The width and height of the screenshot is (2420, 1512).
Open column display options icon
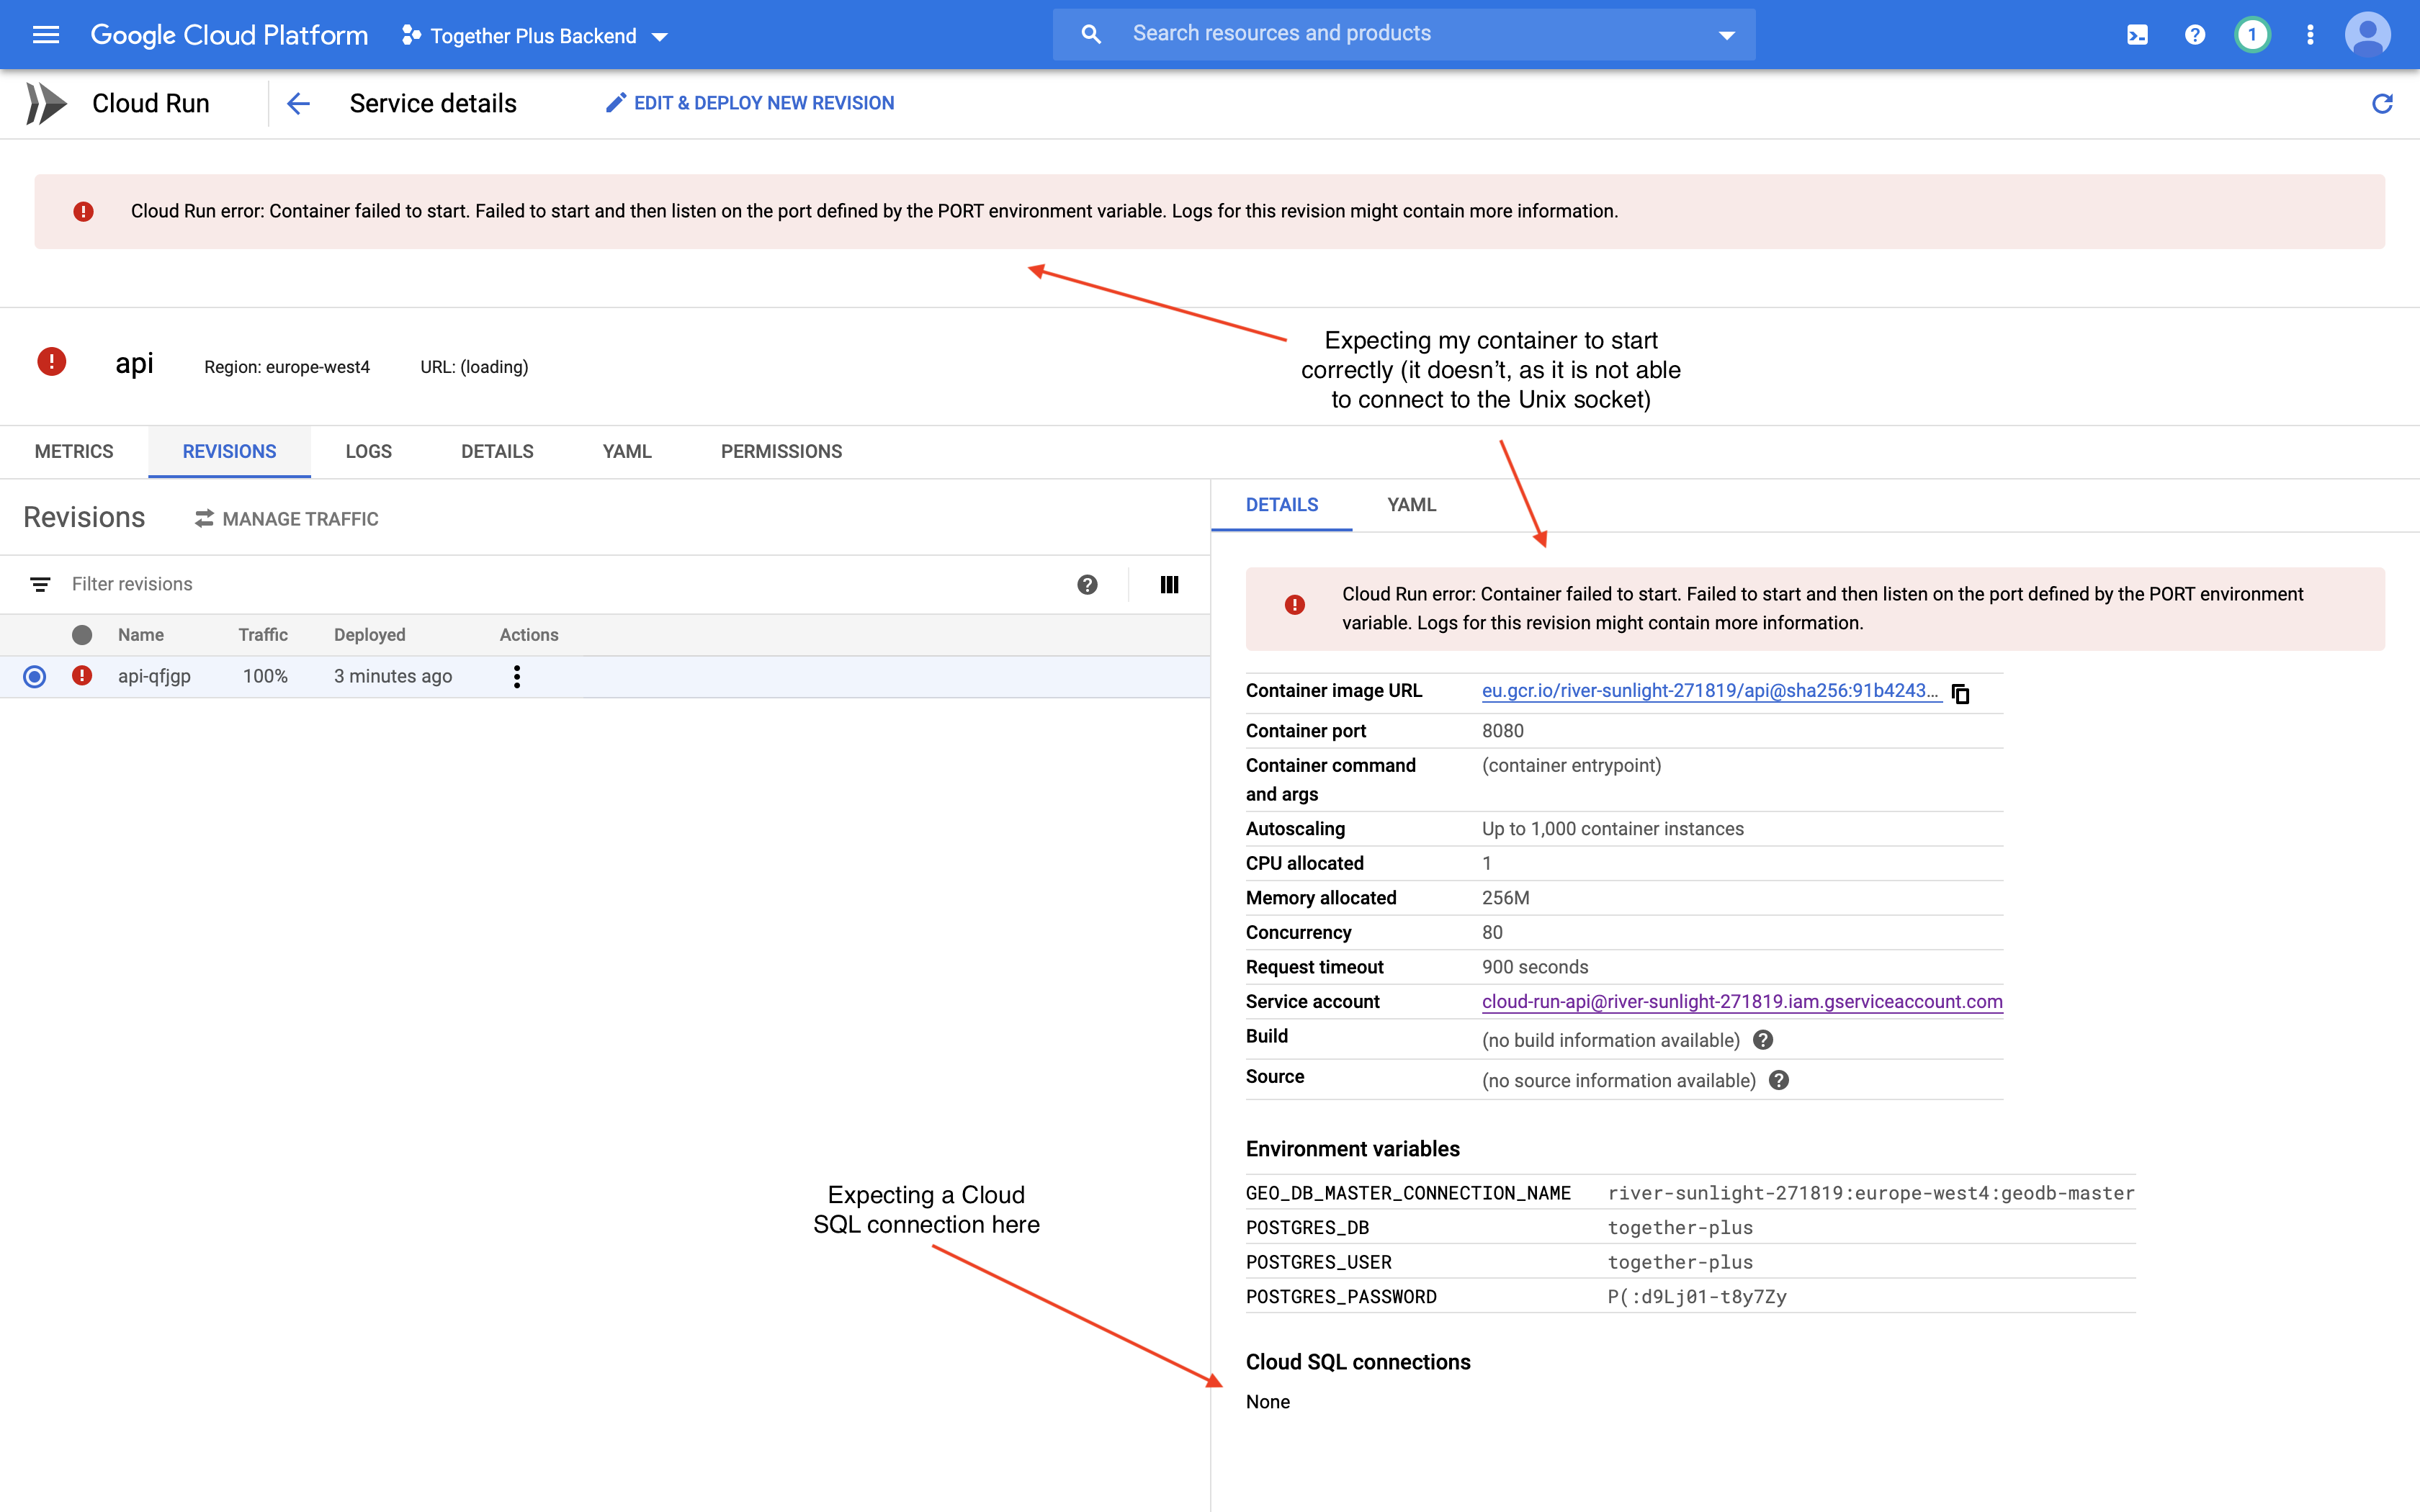click(1169, 585)
